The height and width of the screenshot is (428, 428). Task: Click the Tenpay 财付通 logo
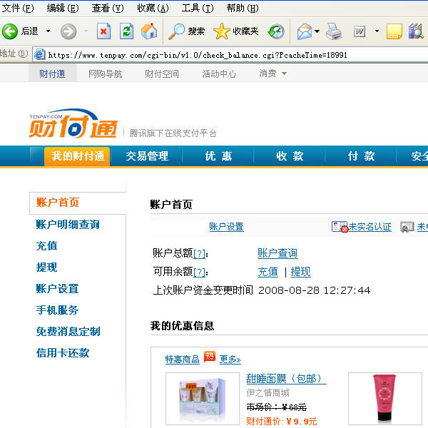pyautogui.click(x=73, y=123)
